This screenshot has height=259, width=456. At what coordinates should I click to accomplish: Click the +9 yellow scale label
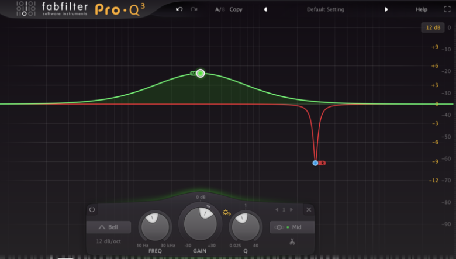click(434, 47)
